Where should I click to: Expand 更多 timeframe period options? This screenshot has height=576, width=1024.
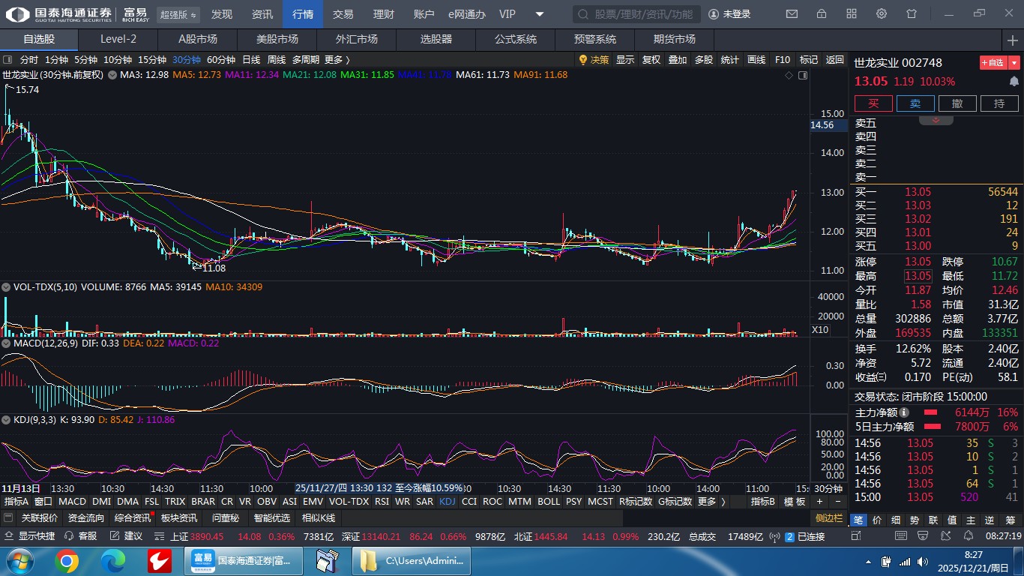pyautogui.click(x=337, y=60)
